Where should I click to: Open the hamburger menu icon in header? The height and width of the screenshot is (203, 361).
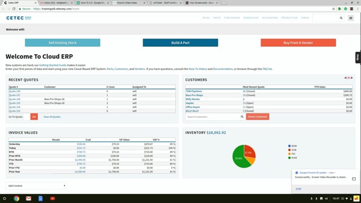click(351, 18)
